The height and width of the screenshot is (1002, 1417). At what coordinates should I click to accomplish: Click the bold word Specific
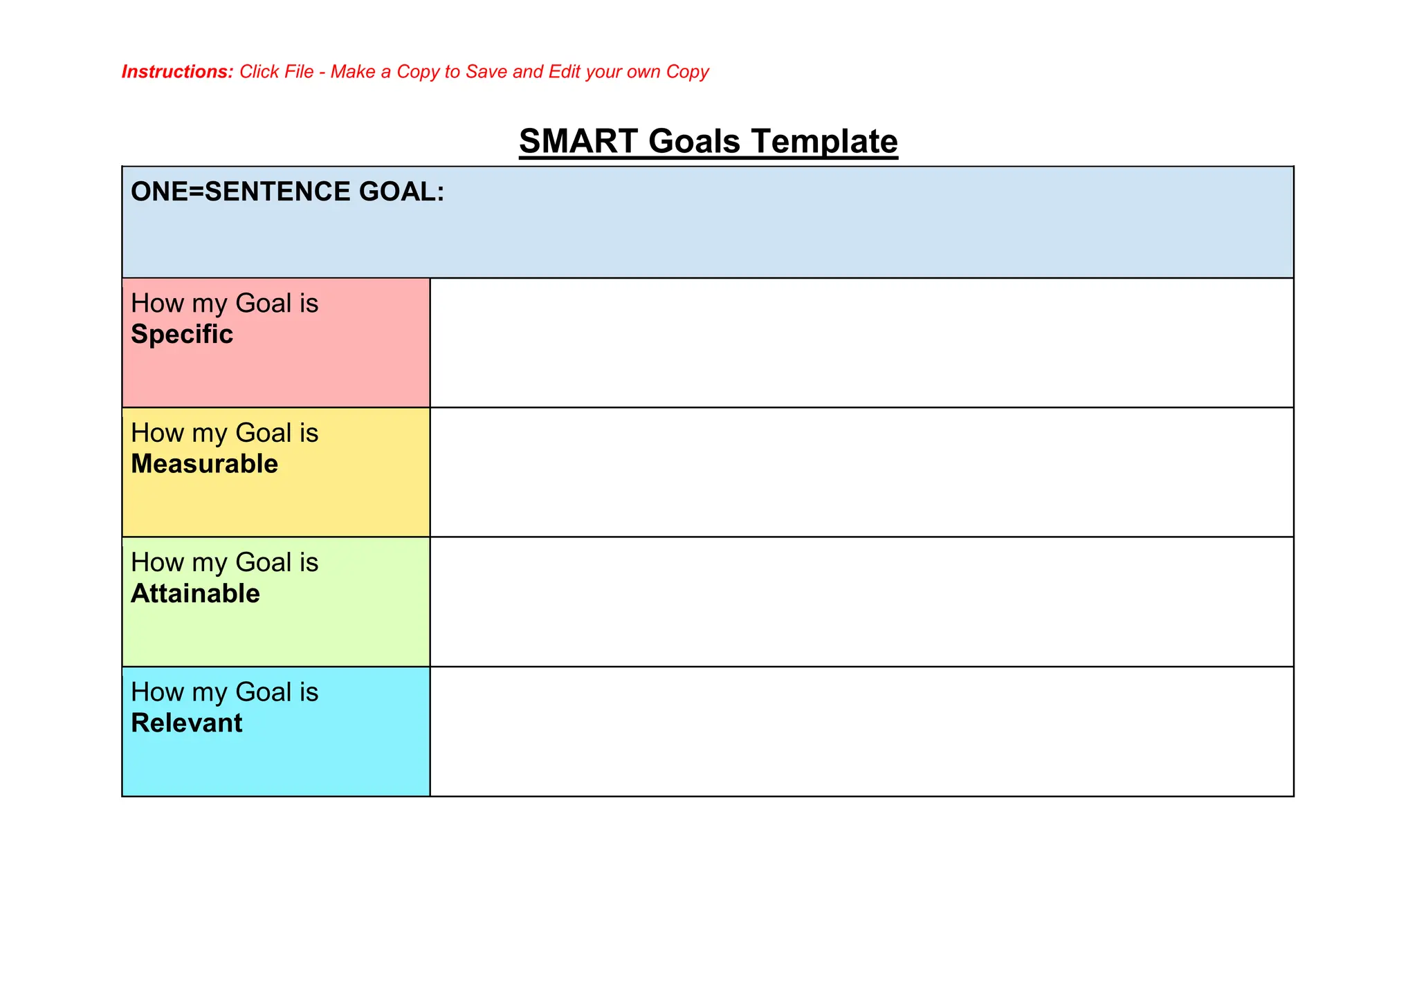tap(182, 335)
